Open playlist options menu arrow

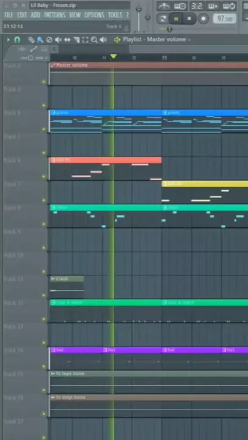[x=9, y=40]
